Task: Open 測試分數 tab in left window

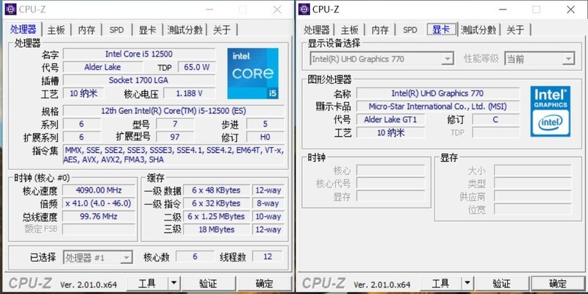Action: 185,30
